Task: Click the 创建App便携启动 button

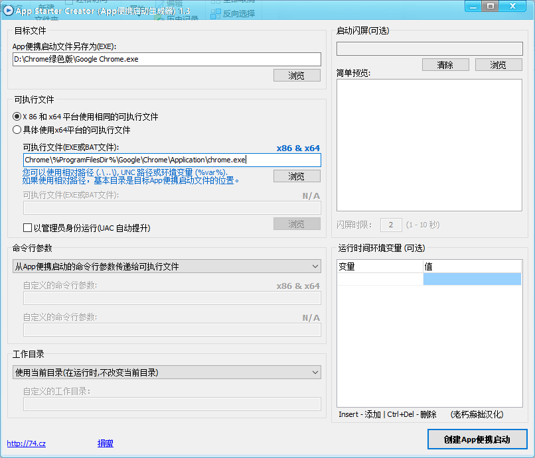Action: (x=477, y=439)
